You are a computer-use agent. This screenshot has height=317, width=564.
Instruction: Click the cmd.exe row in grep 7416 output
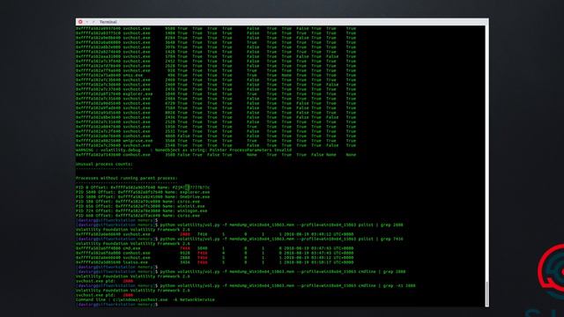[x=215, y=248]
